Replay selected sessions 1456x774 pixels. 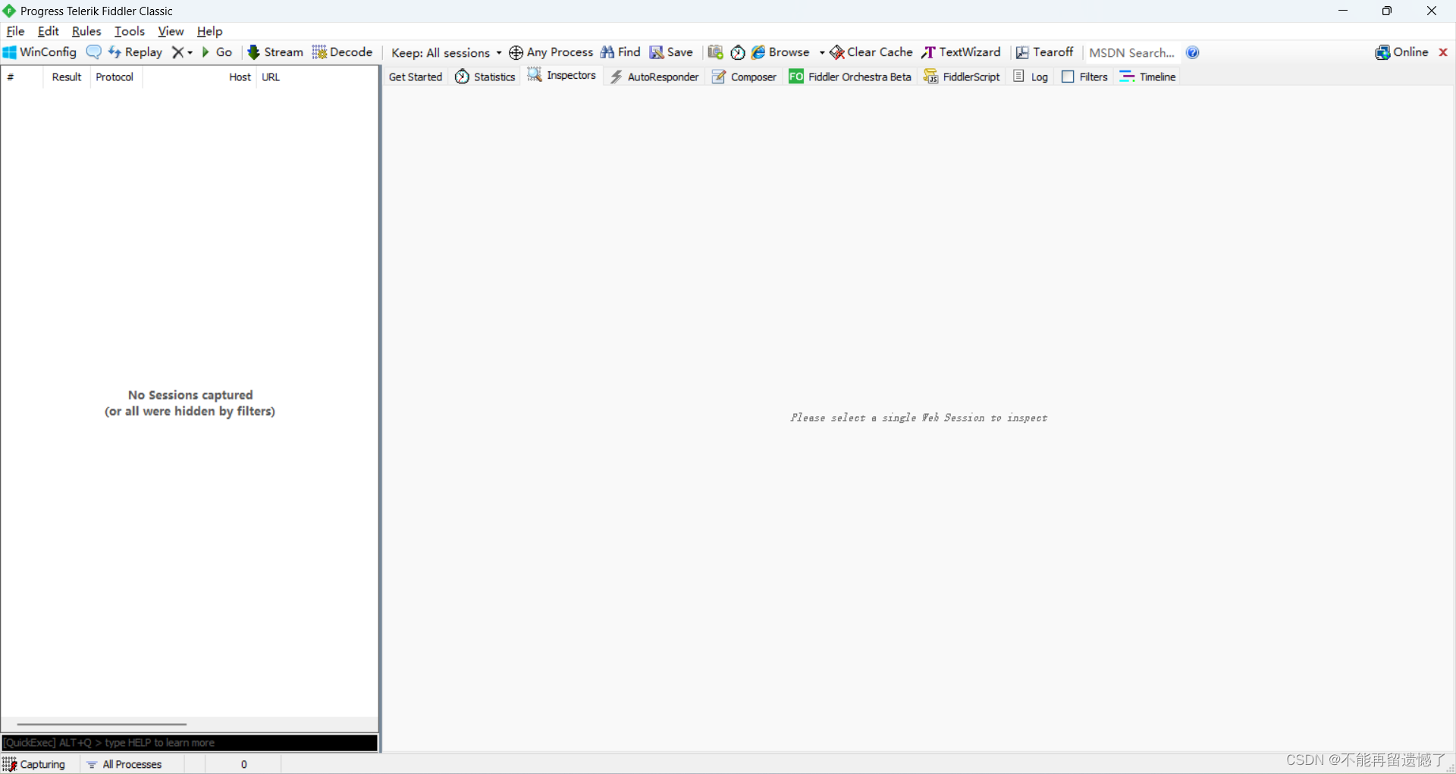[135, 52]
